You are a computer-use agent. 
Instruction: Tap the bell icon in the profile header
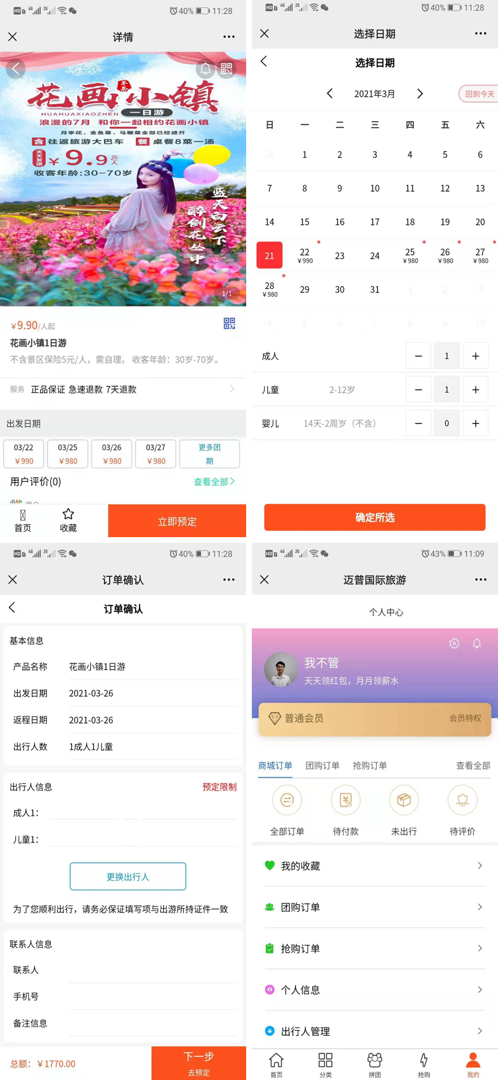click(477, 643)
